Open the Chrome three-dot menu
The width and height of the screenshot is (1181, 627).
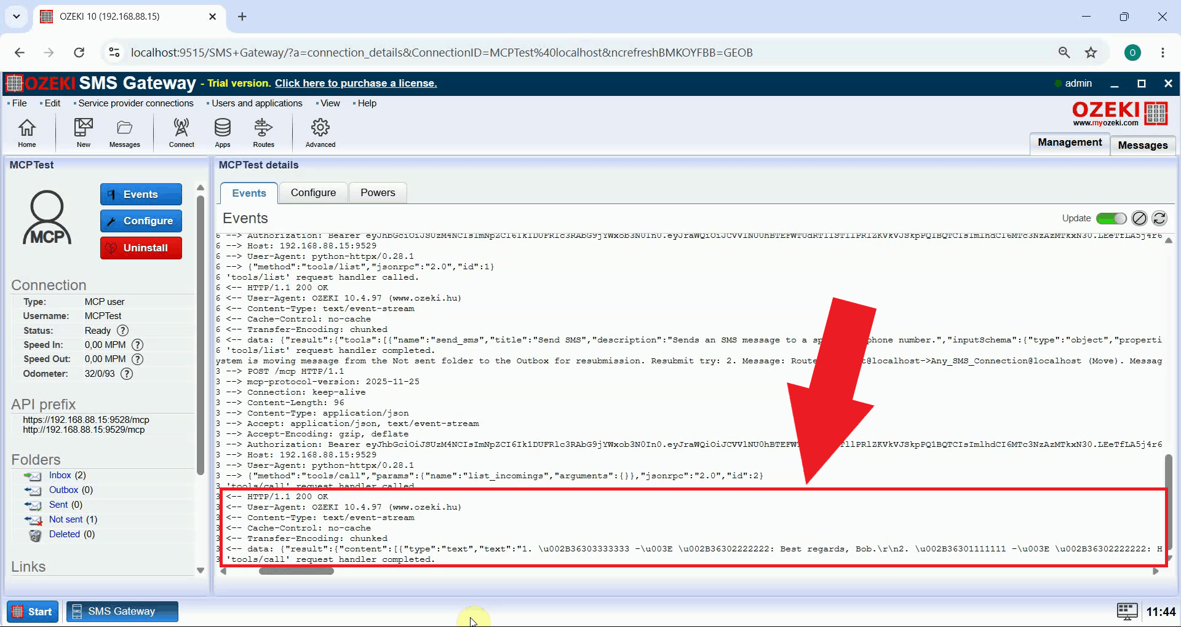point(1163,52)
